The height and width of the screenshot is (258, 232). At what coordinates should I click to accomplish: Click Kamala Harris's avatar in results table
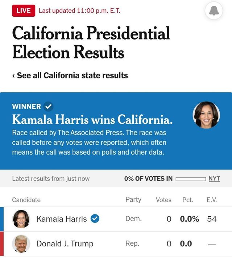point(21,219)
